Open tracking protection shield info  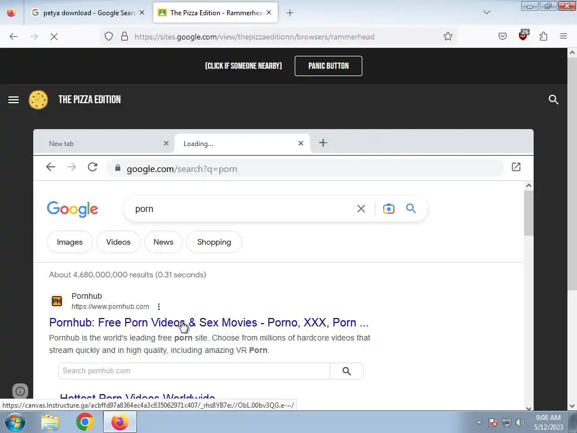coord(109,37)
